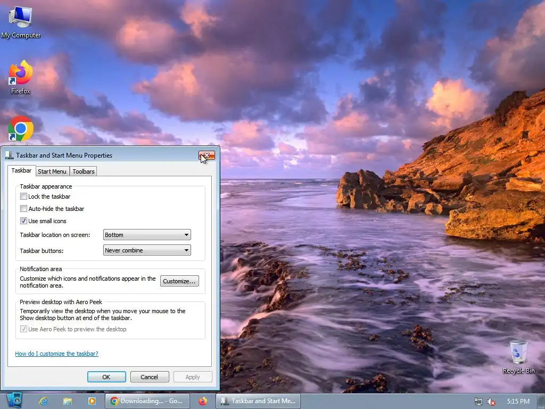Open the My Computer desktop icon
545x409 pixels.
coord(21,21)
